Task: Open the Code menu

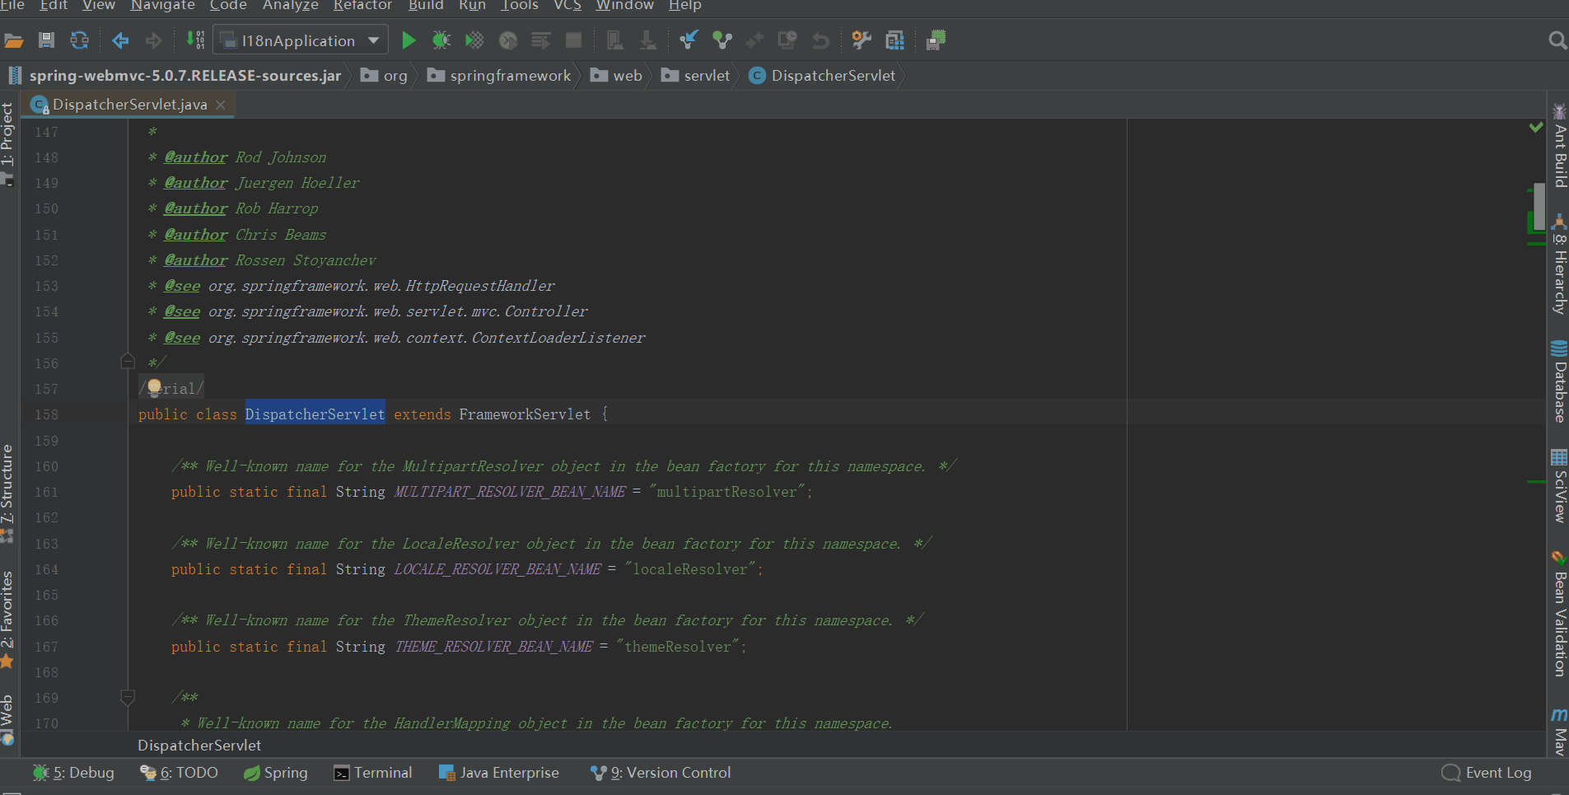Action: (228, 6)
